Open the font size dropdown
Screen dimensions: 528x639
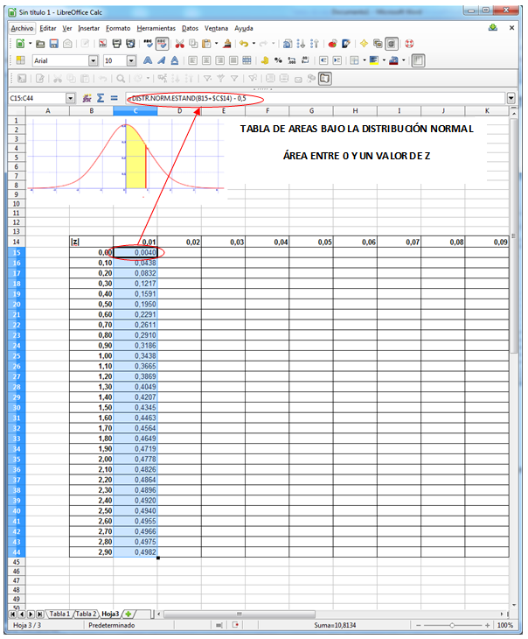[x=132, y=61]
